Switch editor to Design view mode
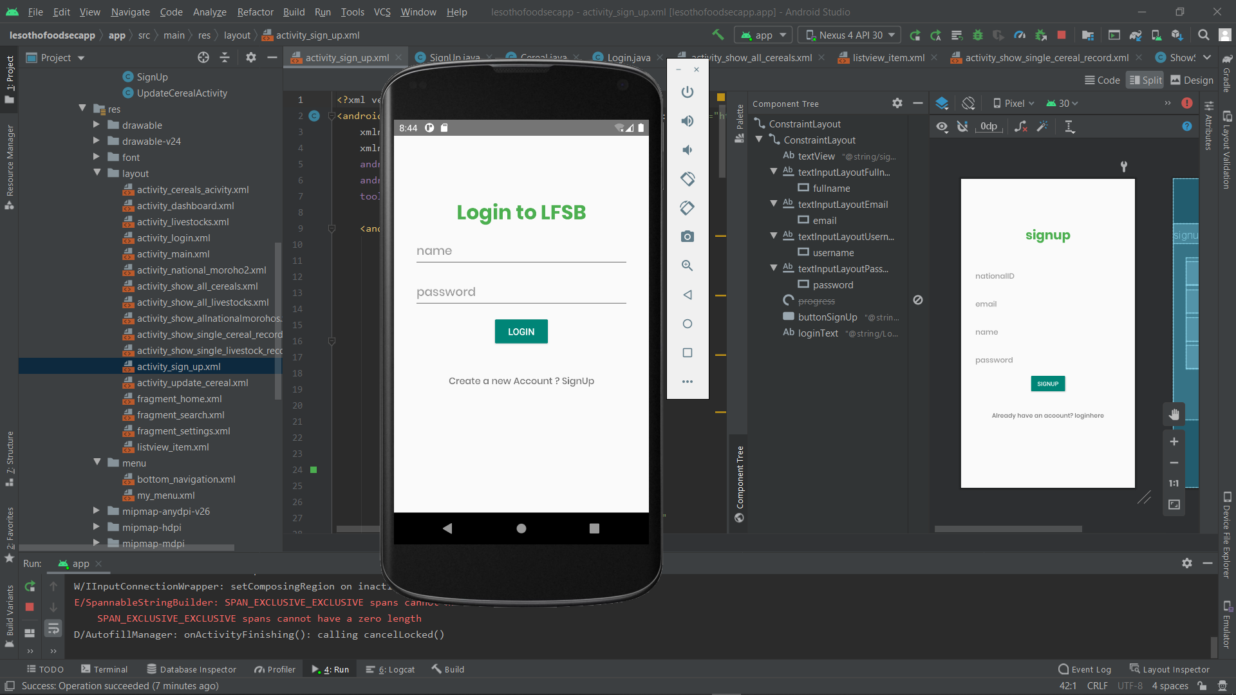The width and height of the screenshot is (1236, 695). point(1192,80)
